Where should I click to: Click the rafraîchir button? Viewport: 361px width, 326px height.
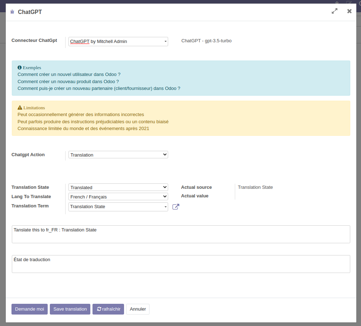[x=108, y=309]
